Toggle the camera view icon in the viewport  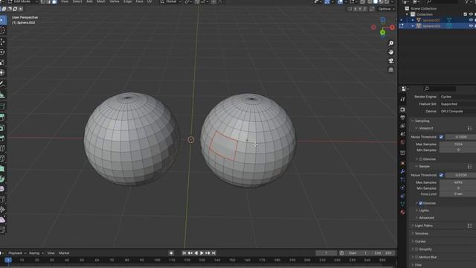click(x=391, y=61)
